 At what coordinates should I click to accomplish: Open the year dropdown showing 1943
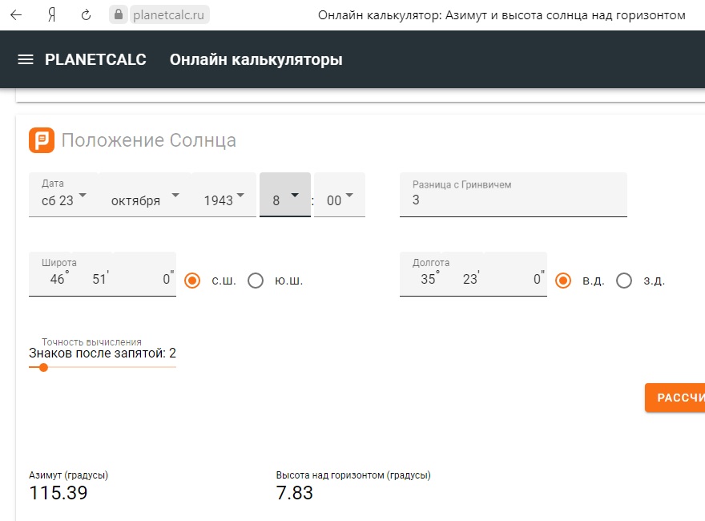click(x=224, y=195)
